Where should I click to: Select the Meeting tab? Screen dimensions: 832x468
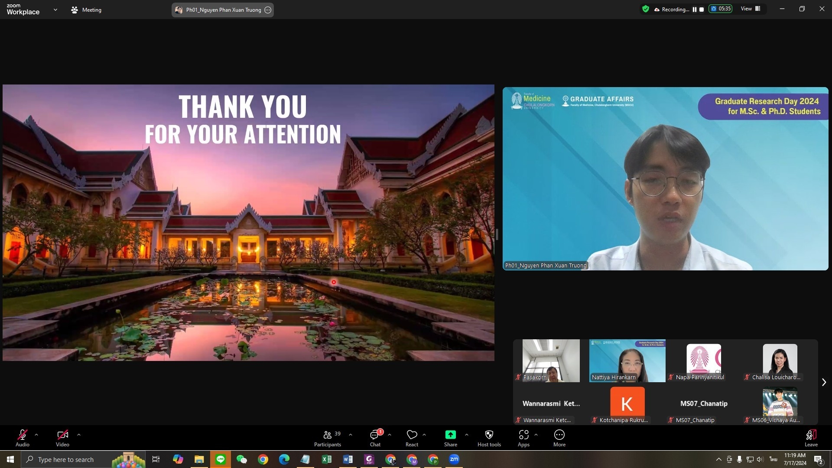[x=86, y=10]
